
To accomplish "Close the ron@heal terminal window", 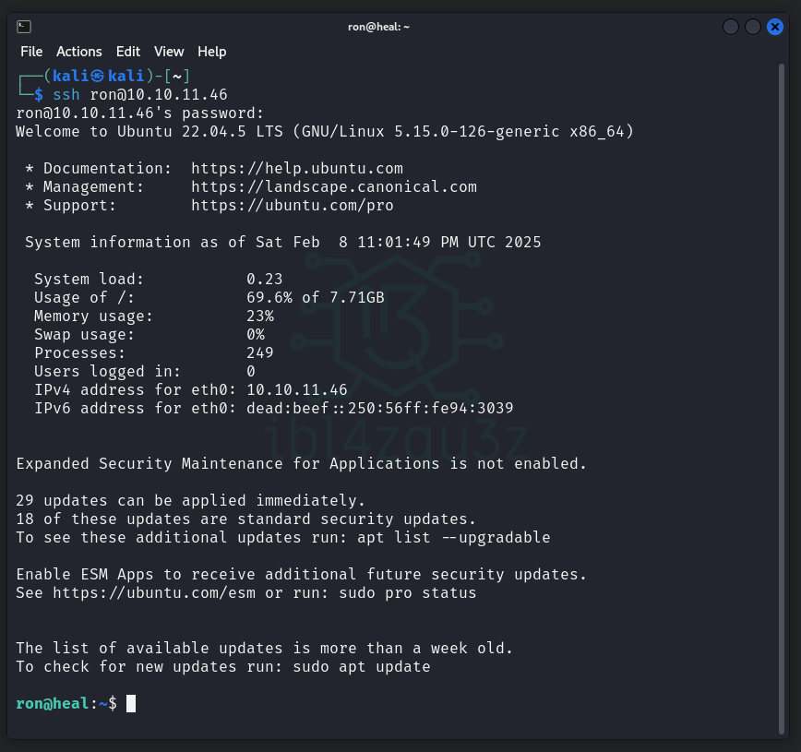I will [x=775, y=27].
